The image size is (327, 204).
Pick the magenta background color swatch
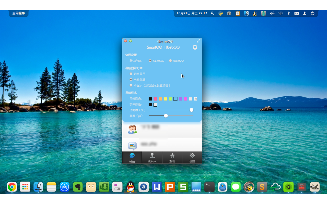coord(185,99)
